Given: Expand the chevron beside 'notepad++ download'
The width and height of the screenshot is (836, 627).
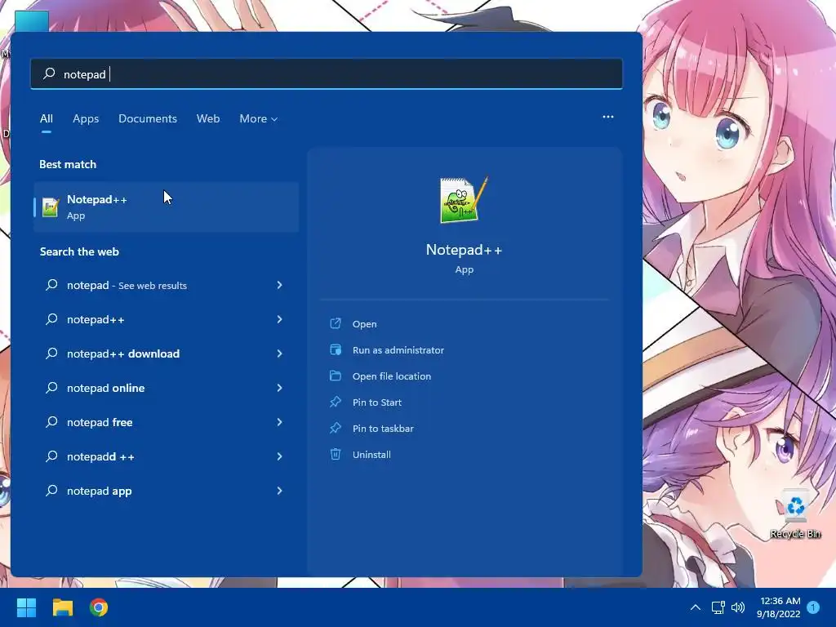Looking at the screenshot, I should pyautogui.click(x=279, y=354).
